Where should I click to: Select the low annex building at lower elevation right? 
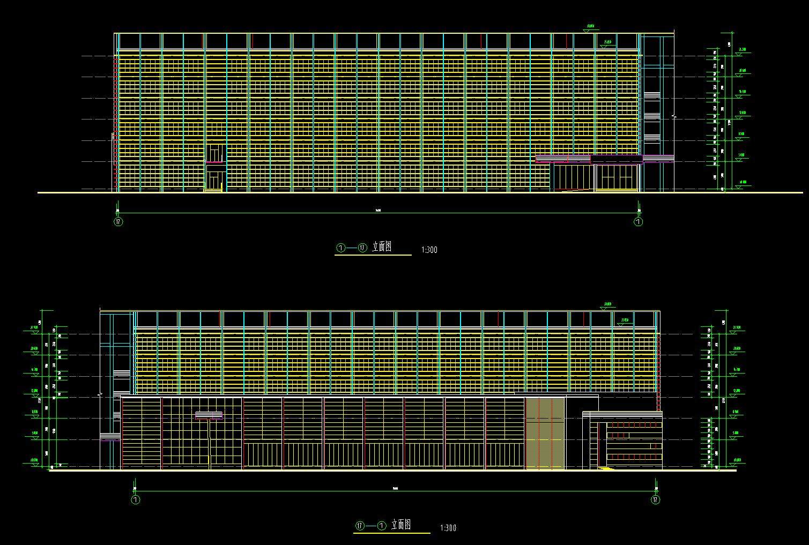[x=626, y=441]
